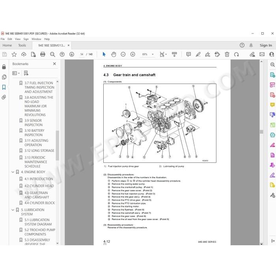The height and width of the screenshot is (276, 276).
Task: Open bookmark 4.3 GEAR TRAIN AND CAMSHAFT
Action: (x=37, y=195)
